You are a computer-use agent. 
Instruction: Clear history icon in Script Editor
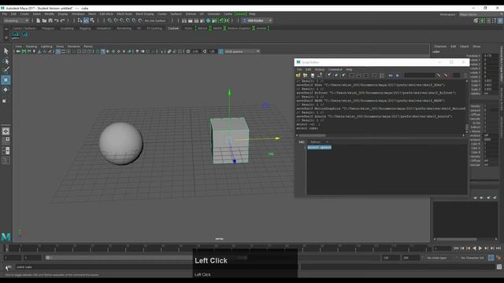pyautogui.click(x=329, y=75)
